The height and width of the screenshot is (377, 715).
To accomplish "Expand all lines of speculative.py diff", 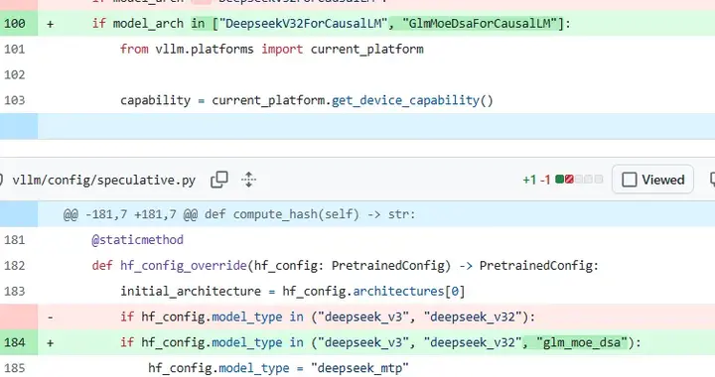I will 248,180.
